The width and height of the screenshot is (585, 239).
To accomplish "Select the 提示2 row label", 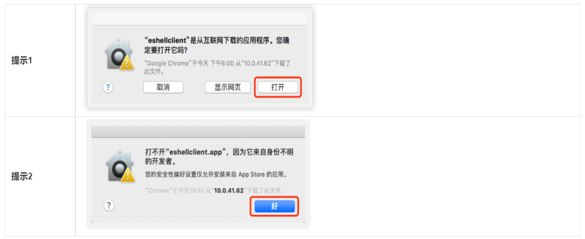I will 22,177.
